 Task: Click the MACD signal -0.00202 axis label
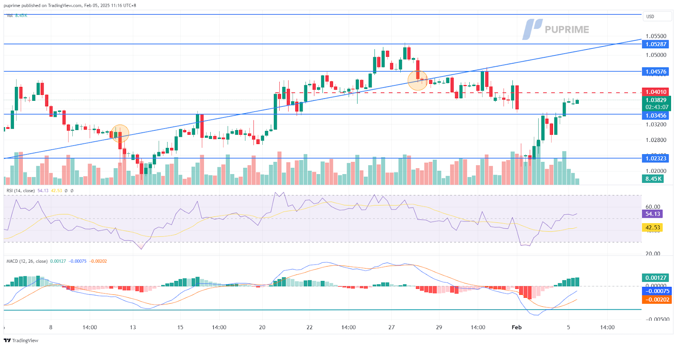click(656, 300)
